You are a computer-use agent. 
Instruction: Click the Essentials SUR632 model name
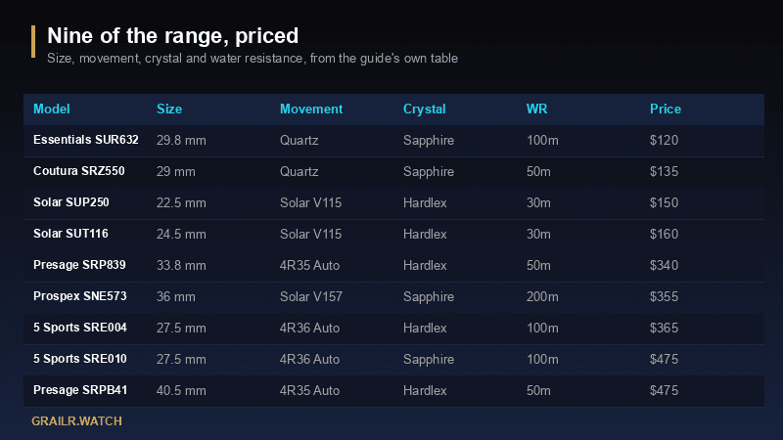(x=86, y=140)
